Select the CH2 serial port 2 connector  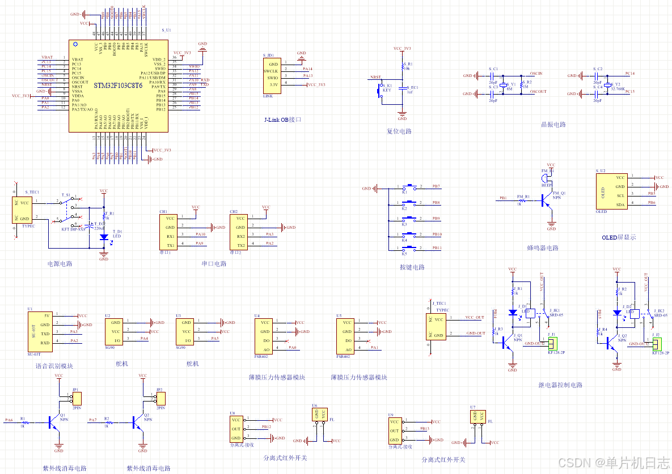click(x=238, y=232)
